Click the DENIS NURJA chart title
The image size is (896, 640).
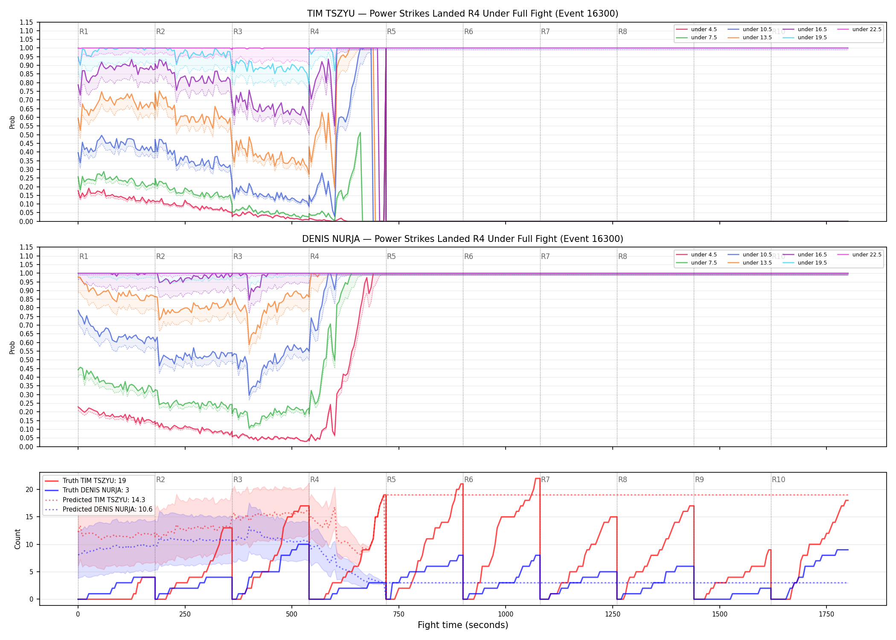coord(463,239)
